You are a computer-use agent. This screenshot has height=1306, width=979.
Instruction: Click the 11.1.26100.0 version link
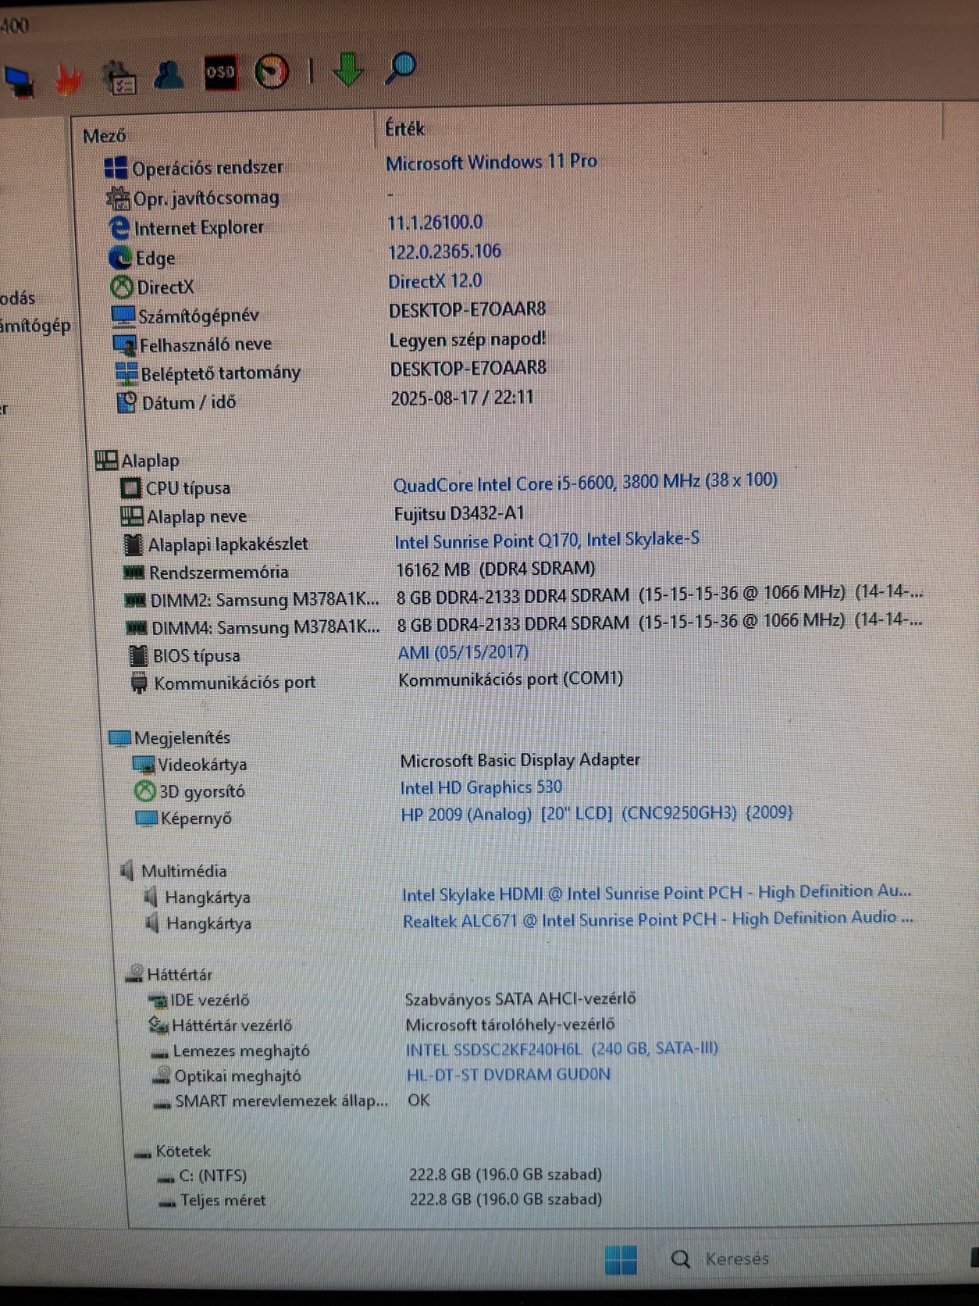pos(435,223)
